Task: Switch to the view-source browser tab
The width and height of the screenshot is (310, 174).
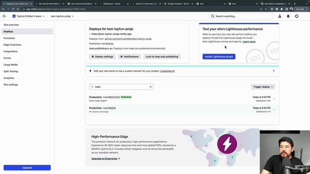Action: click(x=82, y=4)
